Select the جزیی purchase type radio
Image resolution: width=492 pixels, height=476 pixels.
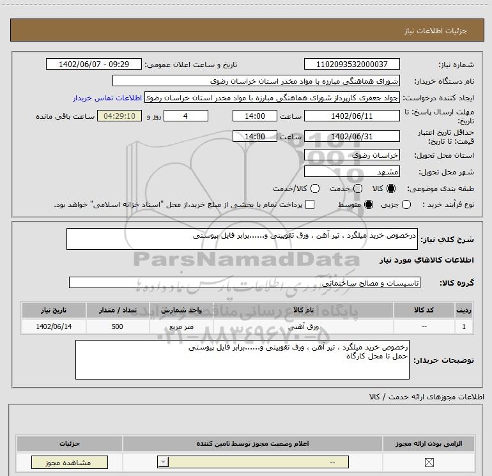(406, 204)
